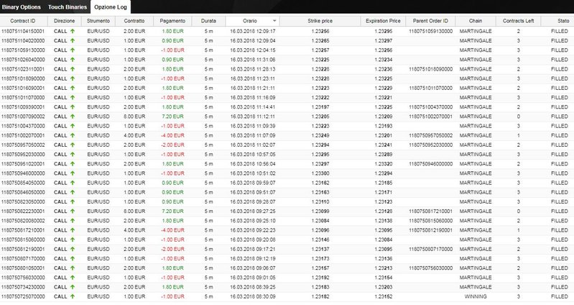Click green CALL arrow in row 1180750822230001

coord(73,211)
